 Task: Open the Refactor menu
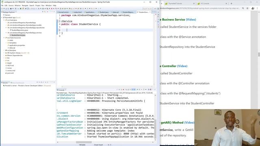click(x=17, y=5)
